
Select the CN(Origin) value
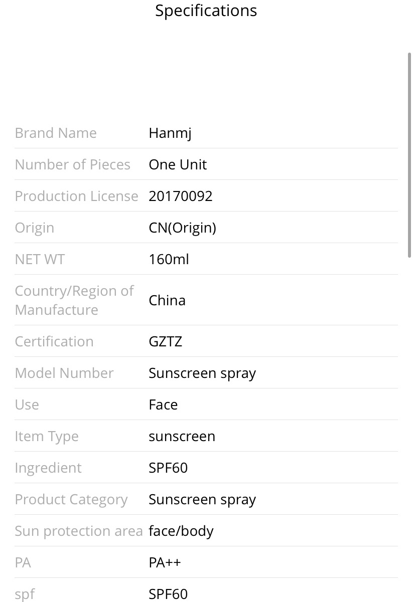(182, 228)
